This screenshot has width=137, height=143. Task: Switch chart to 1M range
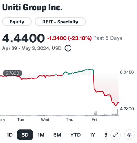tap(41, 135)
